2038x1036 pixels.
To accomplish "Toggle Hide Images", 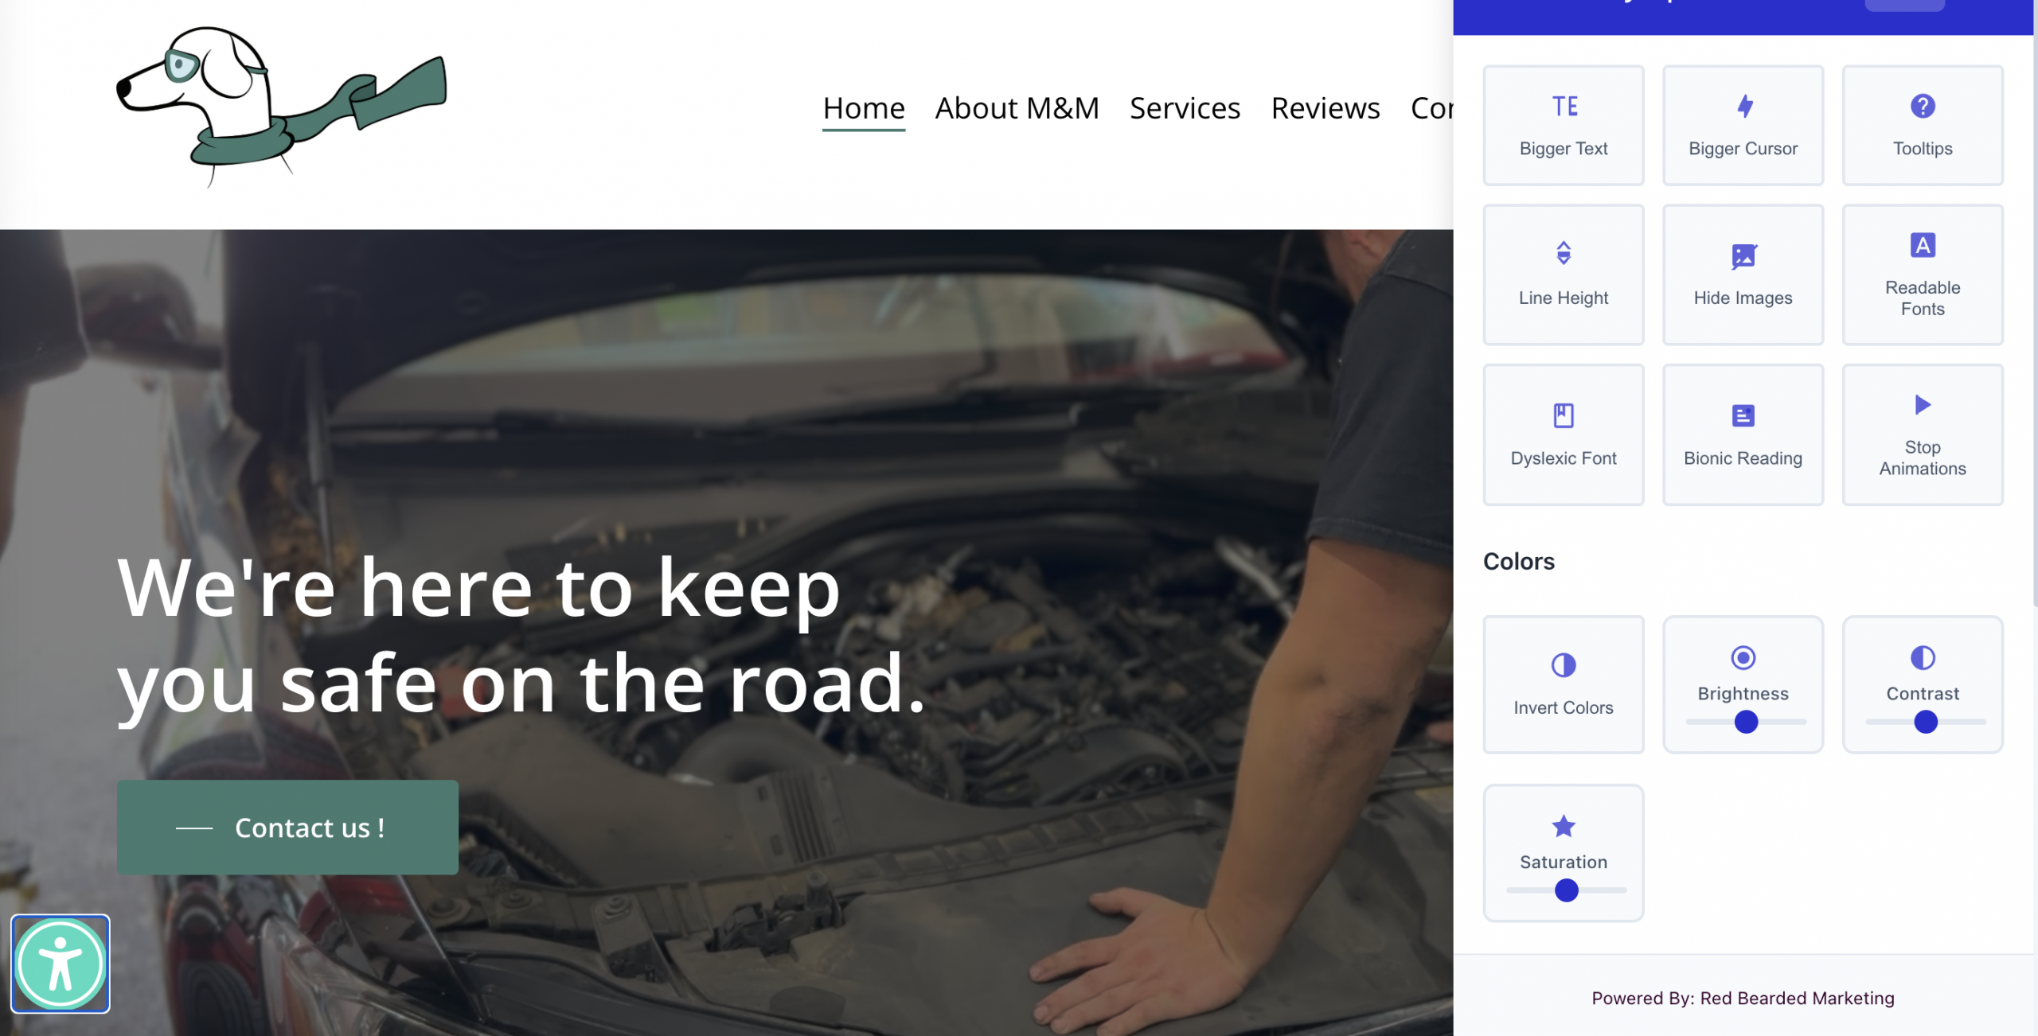I will pos(1743,275).
